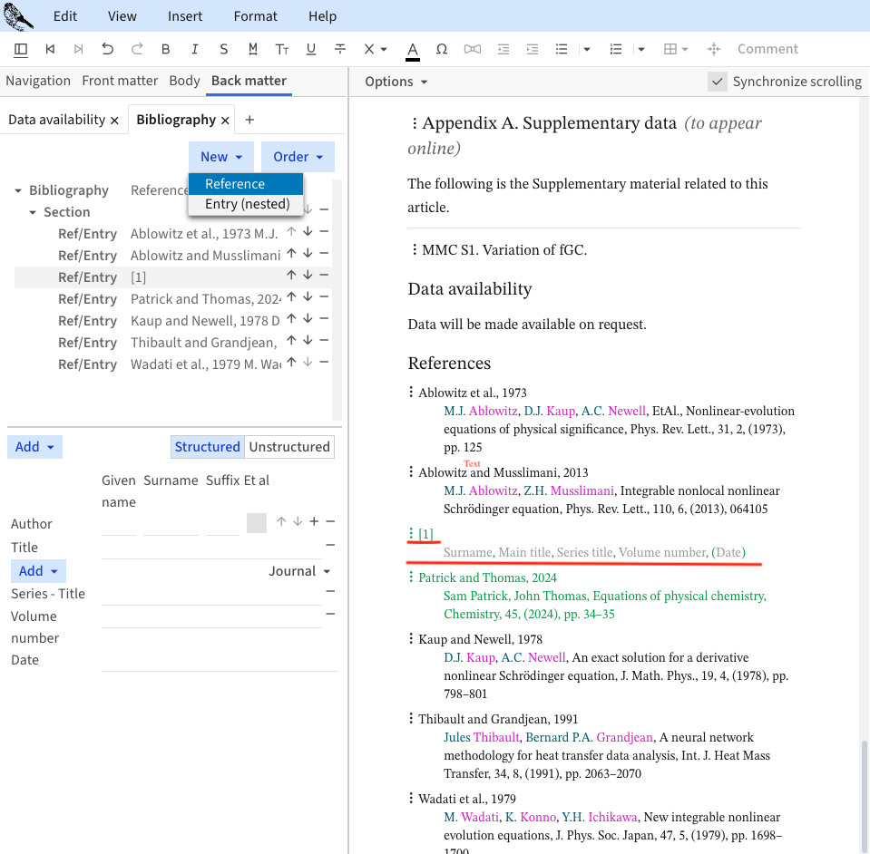Image resolution: width=870 pixels, height=854 pixels.
Task: Insert special character with Omega icon
Action: (x=442, y=49)
